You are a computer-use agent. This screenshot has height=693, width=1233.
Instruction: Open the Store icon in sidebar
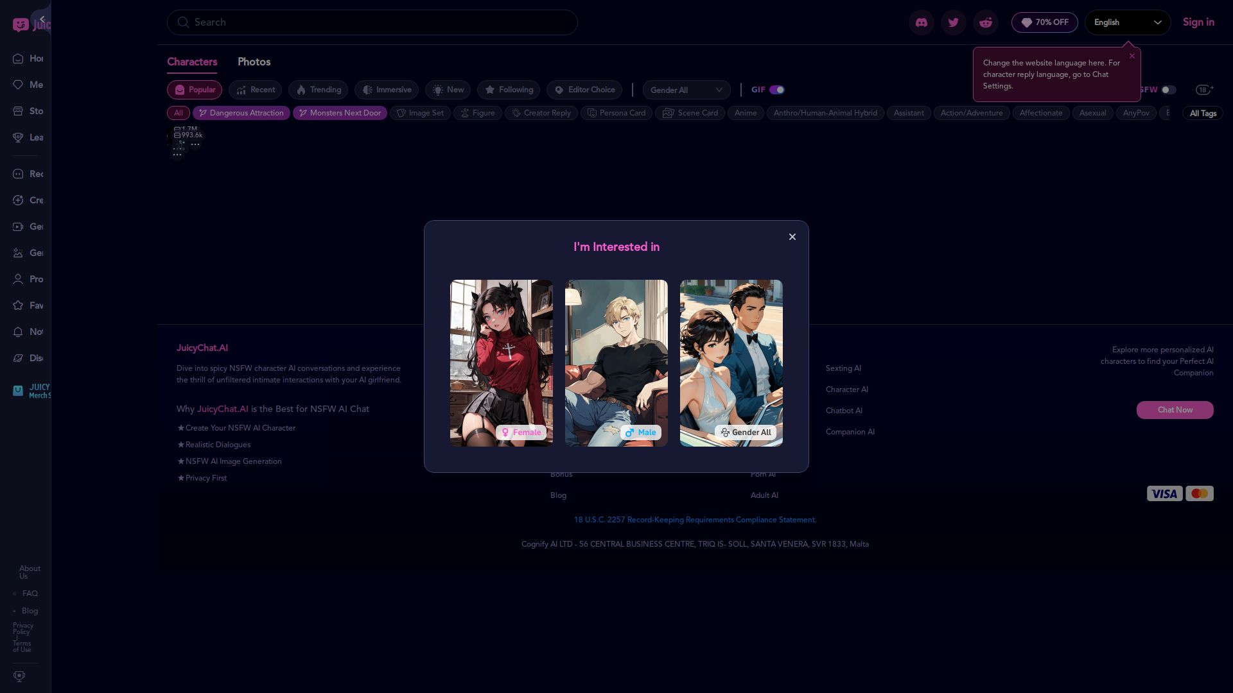pyautogui.click(x=18, y=111)
